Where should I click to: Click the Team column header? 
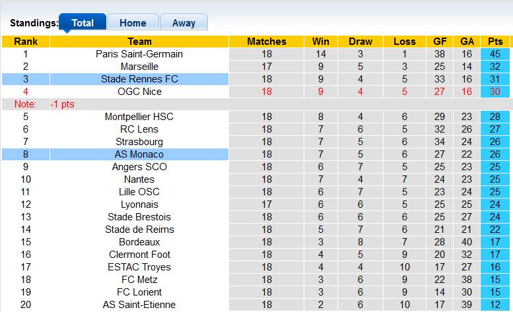(x=139, y=42)
